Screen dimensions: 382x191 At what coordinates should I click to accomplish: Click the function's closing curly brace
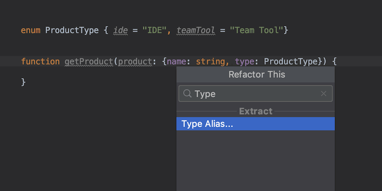[x=23, y=82]
